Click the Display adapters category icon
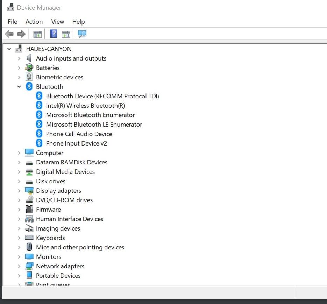Image resolution: width=327 pixels, height=304 pixels. (29, 191)
